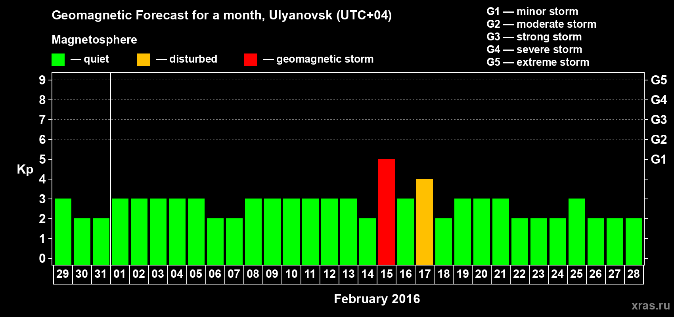Image resolution: width=674 pixels, height=317 pixels.
Task: Click Kp value 5 on left axis
Action: coord(42,159)
